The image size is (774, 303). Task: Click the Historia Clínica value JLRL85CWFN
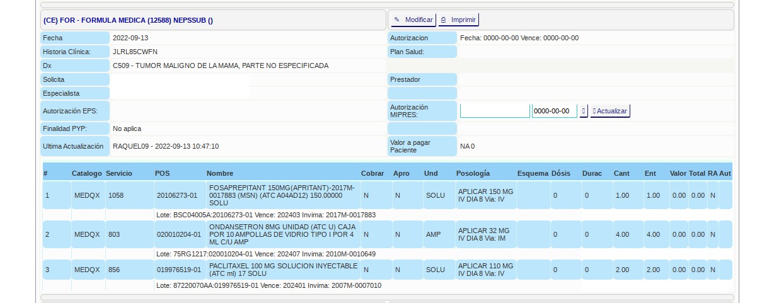pos(135,52)
